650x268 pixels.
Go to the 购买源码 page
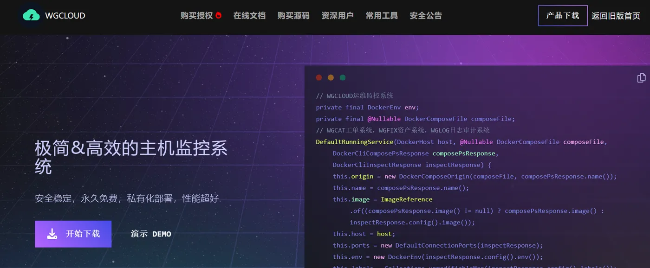pyautogui.click(x=293, y=16)
